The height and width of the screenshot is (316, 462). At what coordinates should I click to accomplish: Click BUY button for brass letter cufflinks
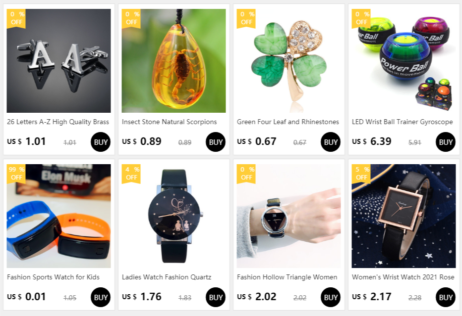[x=101, y=142]
